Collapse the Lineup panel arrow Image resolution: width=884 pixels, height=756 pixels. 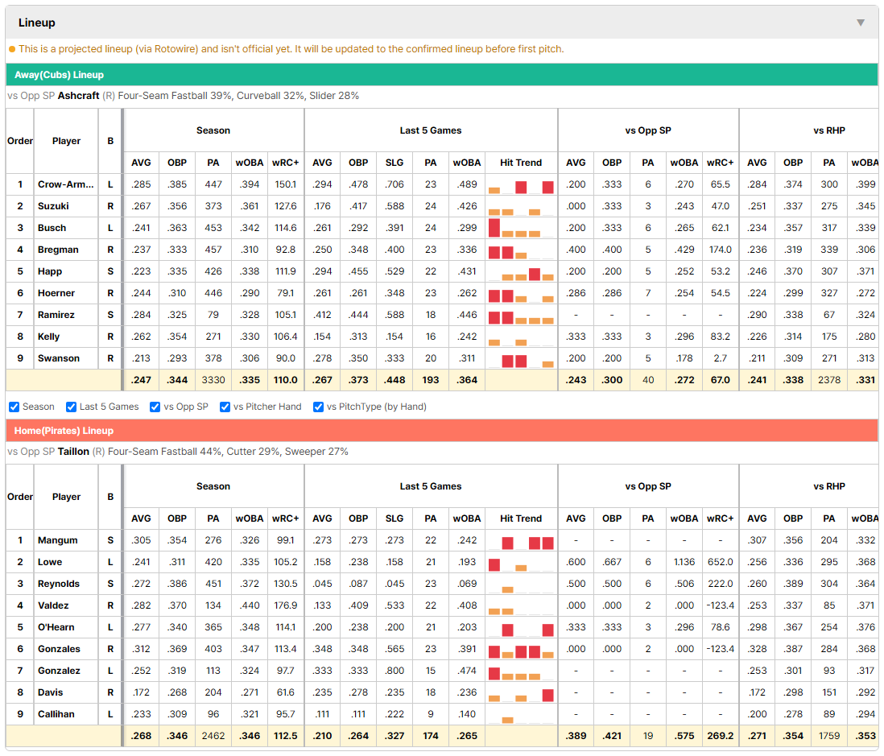861,23
